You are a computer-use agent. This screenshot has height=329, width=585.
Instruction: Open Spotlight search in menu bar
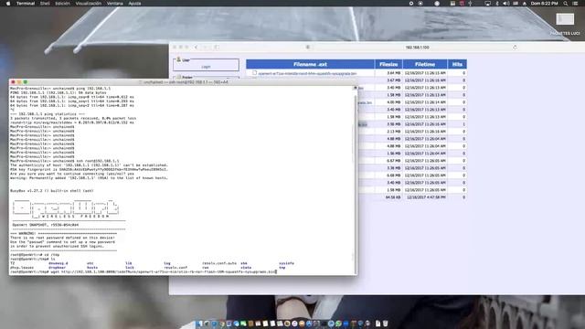coord(566,4)
